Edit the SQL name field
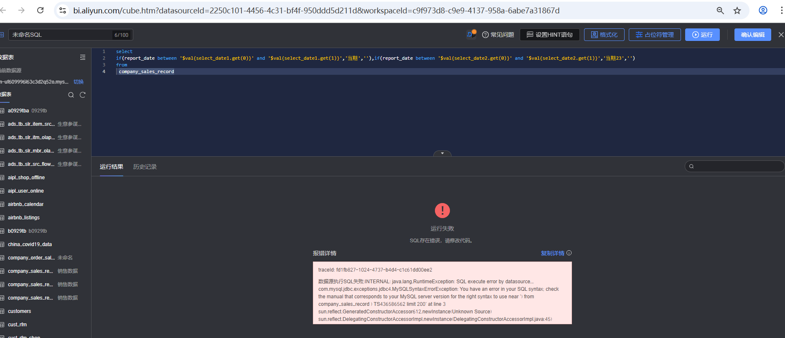Image resolution: width=785 pixels, height=338 pixels. tap(61, 35)
